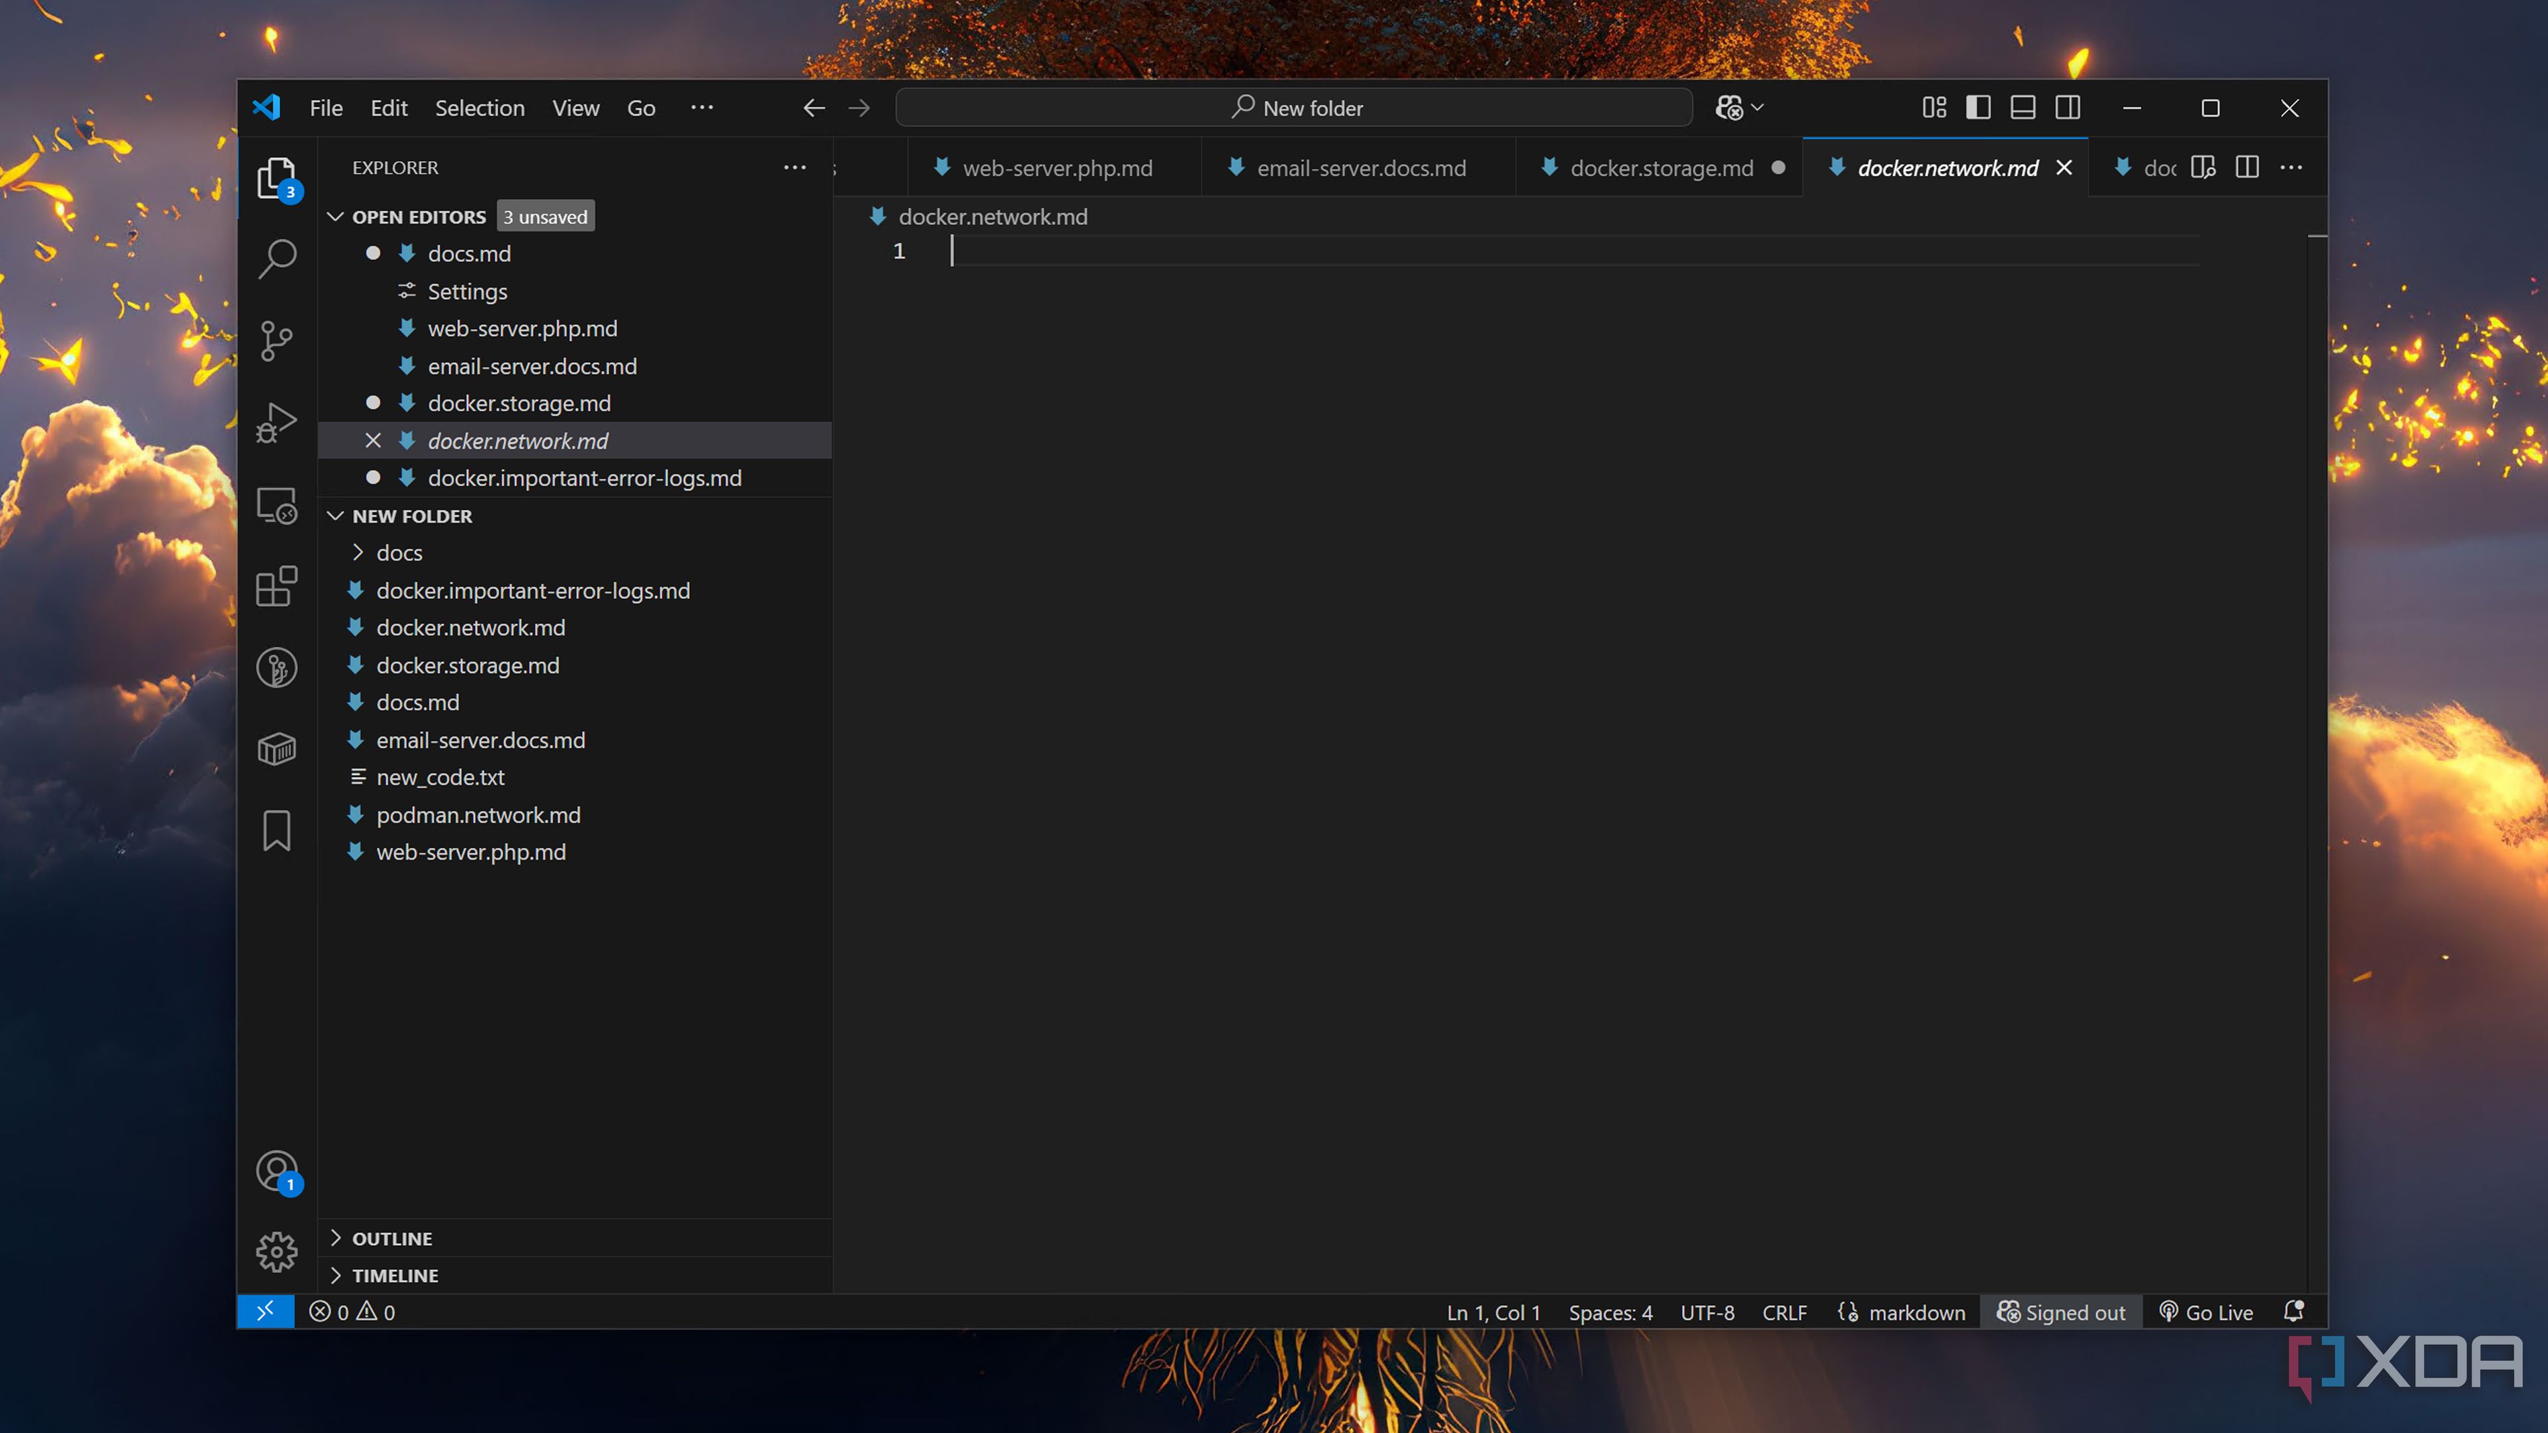Open the Accounts menu icon
The width and height of the screenshot is (2548, 1433).
click(x=277, y=1172)
